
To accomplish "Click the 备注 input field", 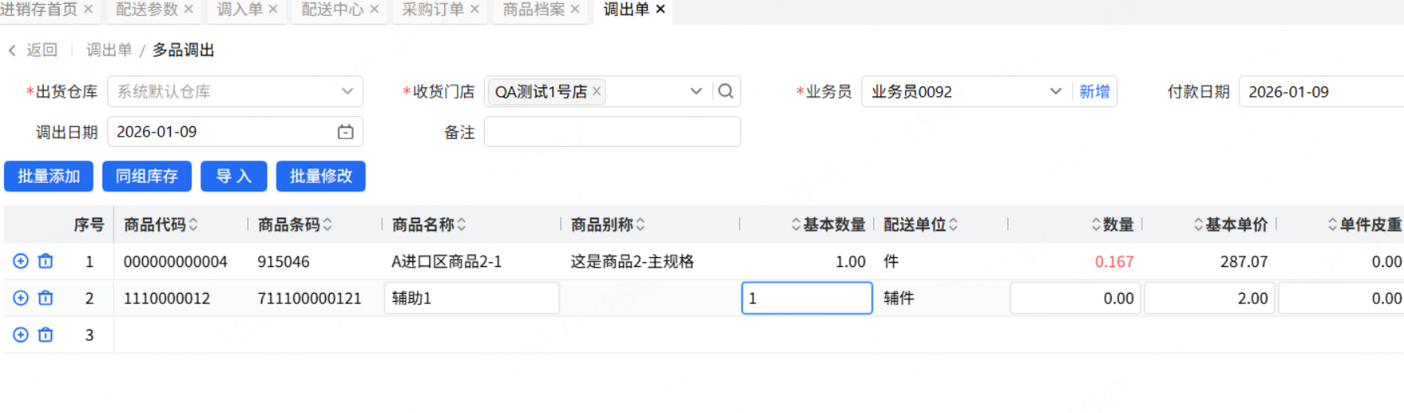I will (612, 132).
